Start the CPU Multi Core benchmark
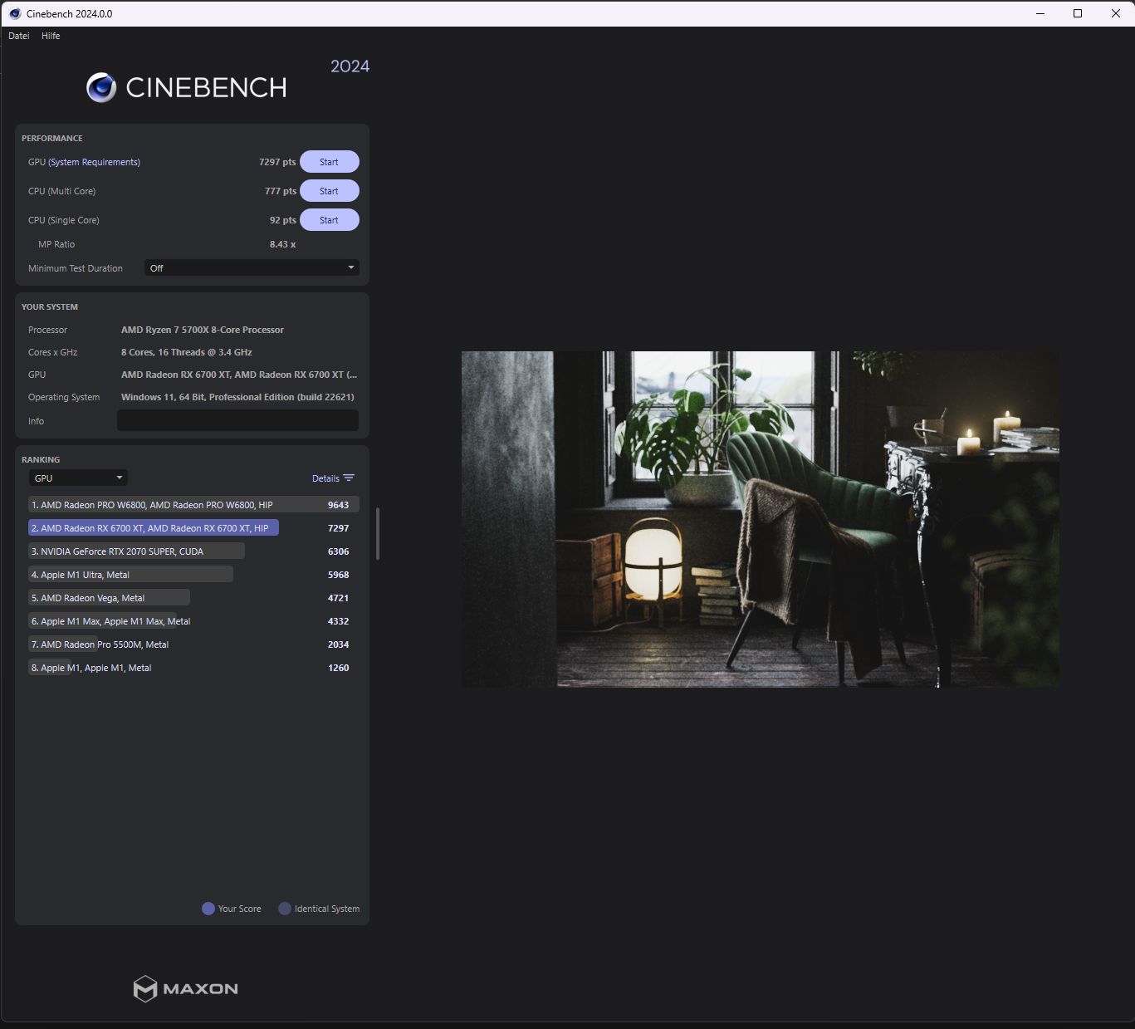The image size is (1135, 1029). [330, 191]
